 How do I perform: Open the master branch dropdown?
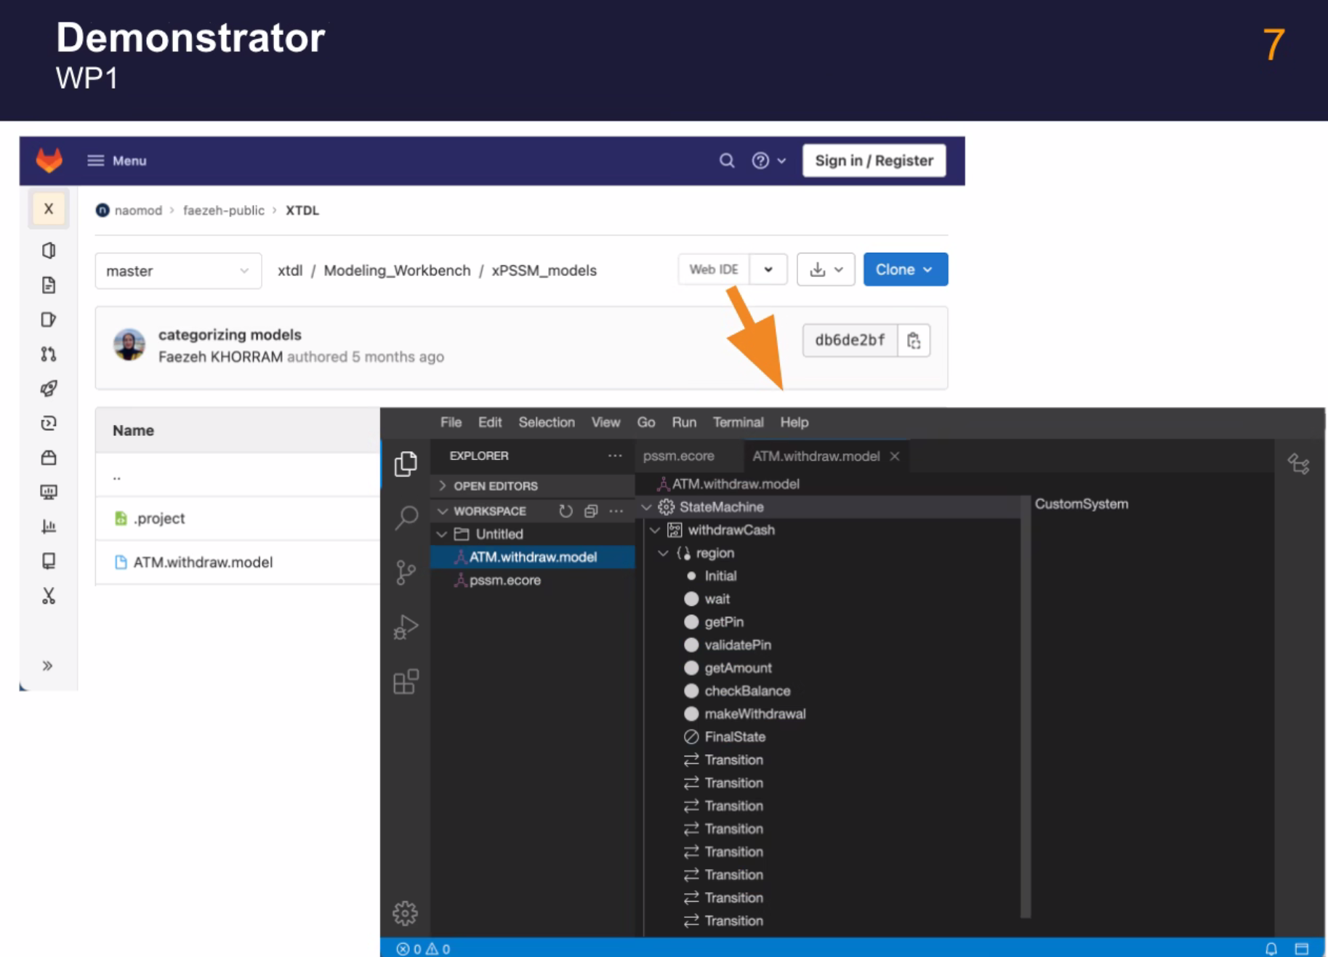tap(178, 270)
